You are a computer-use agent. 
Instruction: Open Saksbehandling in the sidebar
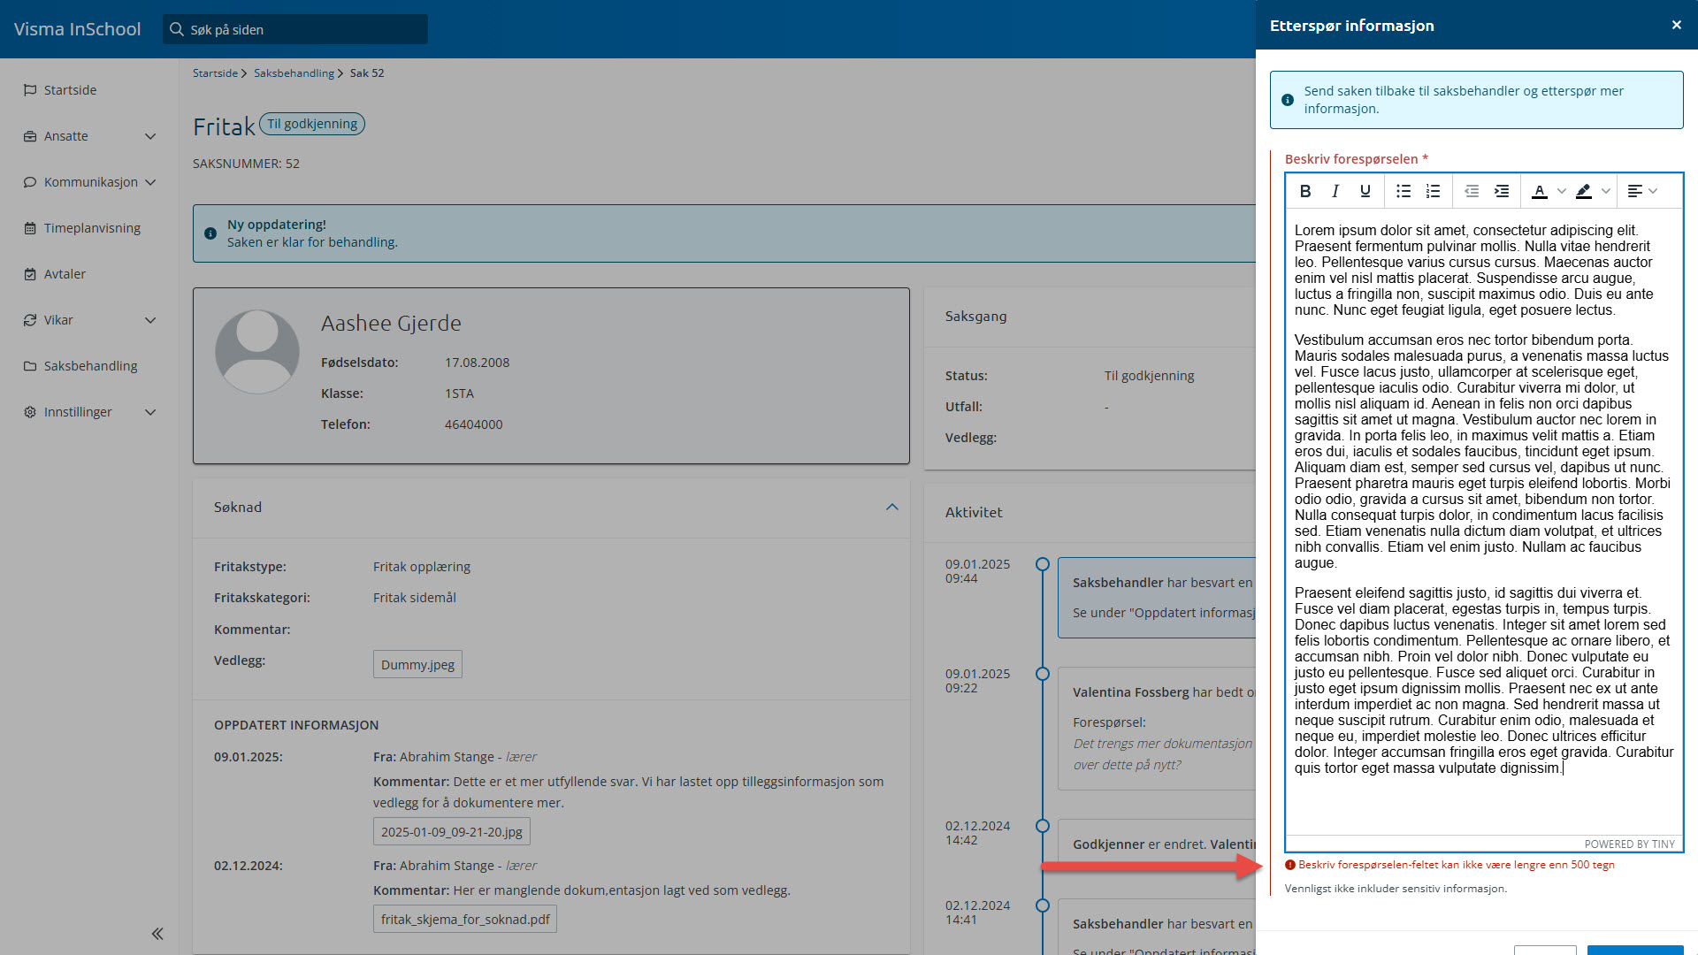click(90, 366)
